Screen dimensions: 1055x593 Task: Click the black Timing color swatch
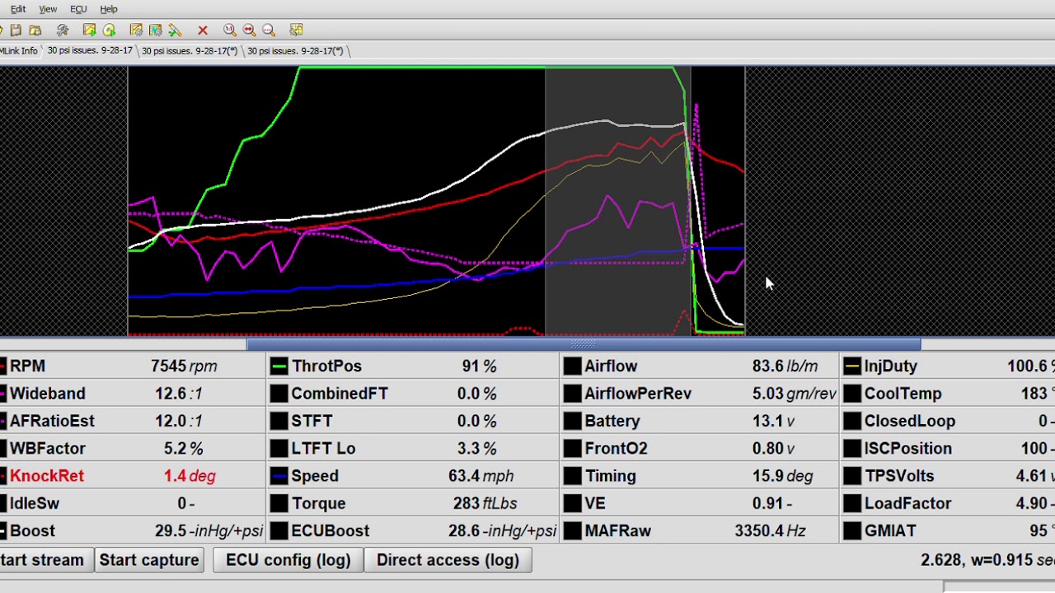point(573,476)
